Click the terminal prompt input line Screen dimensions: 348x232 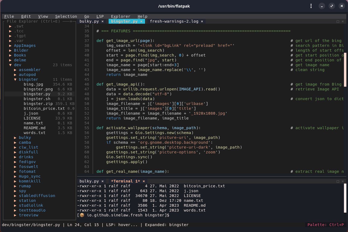(x=189, y=215)
